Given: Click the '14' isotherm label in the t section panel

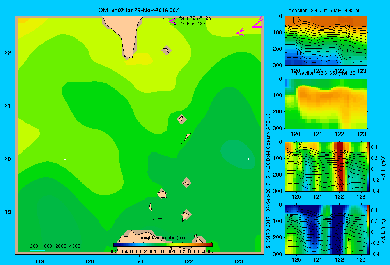Looking at the screenshot, I should [299, 53].
